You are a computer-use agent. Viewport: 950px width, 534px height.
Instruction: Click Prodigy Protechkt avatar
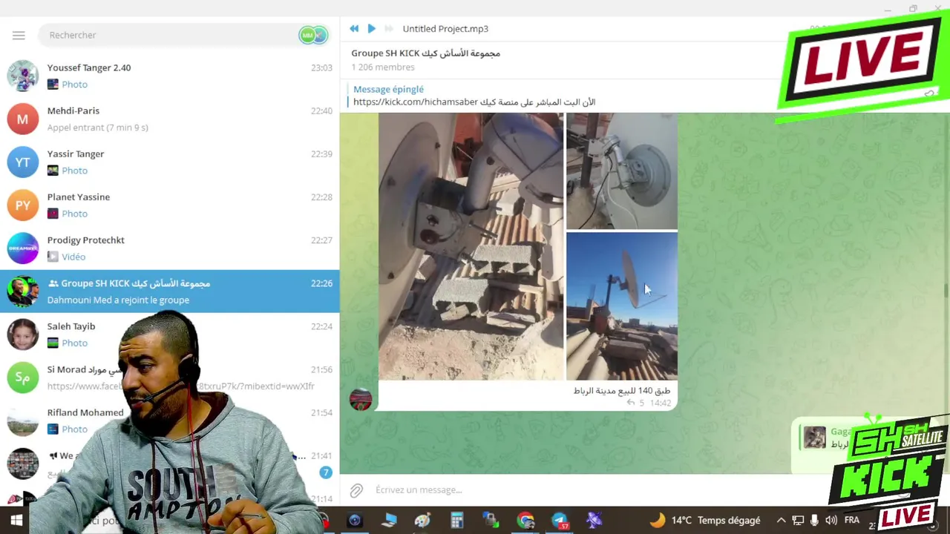[23, 248]
